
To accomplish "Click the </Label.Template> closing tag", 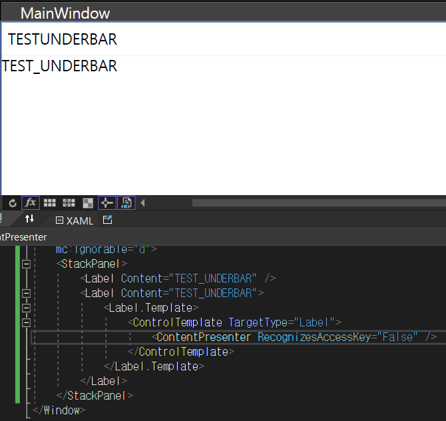I will [x=154, y=366].
